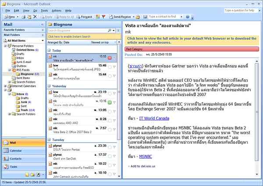This screenshot has height=186, width=263.
Task: Toggle follow-up flag on the 8:28 mk message
Action: tap(114, 121)
